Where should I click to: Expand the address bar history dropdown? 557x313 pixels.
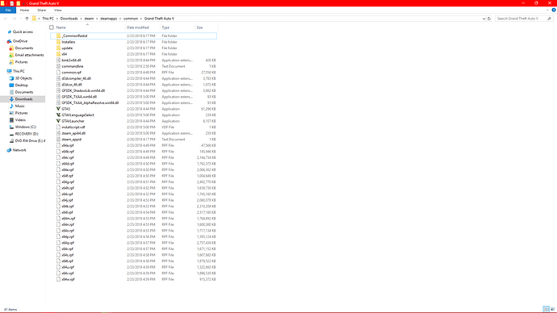pyautogui.click(x=484, y=19)
